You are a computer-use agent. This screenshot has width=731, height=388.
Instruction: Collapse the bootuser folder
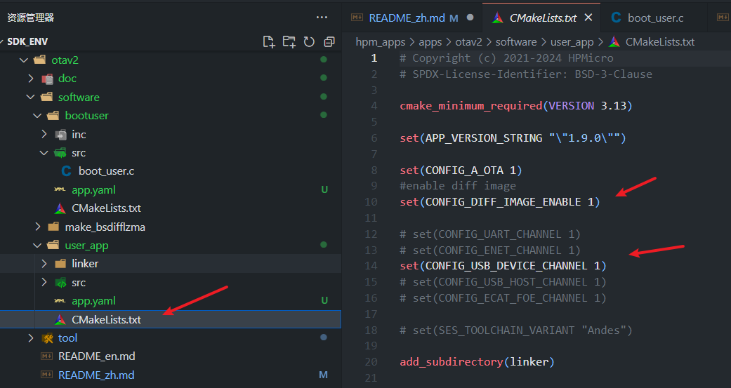point(37,116)
